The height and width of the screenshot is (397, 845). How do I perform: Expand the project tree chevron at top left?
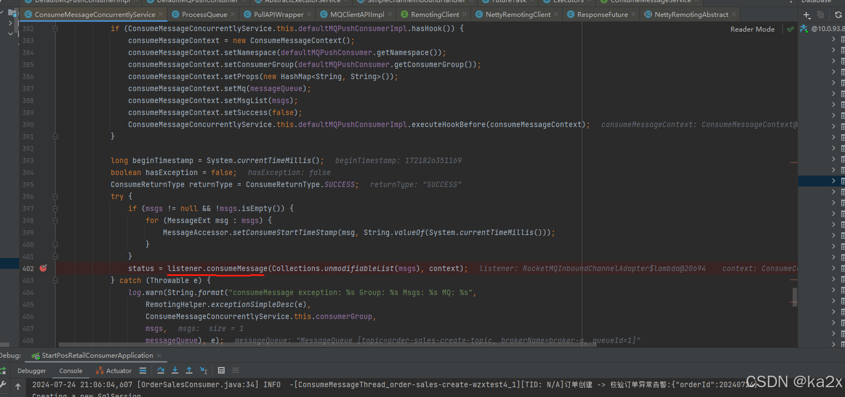11,23
